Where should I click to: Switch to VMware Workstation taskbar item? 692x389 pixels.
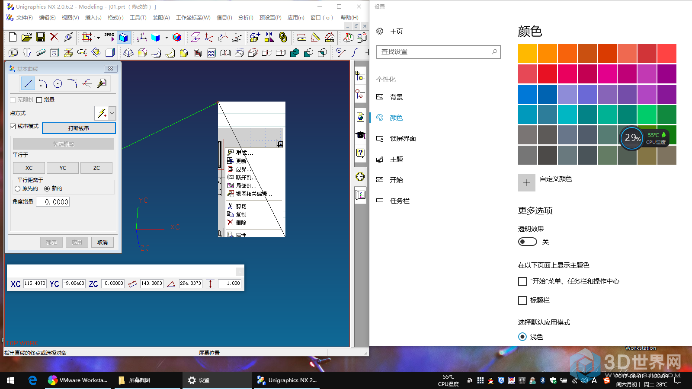point(78,380)
